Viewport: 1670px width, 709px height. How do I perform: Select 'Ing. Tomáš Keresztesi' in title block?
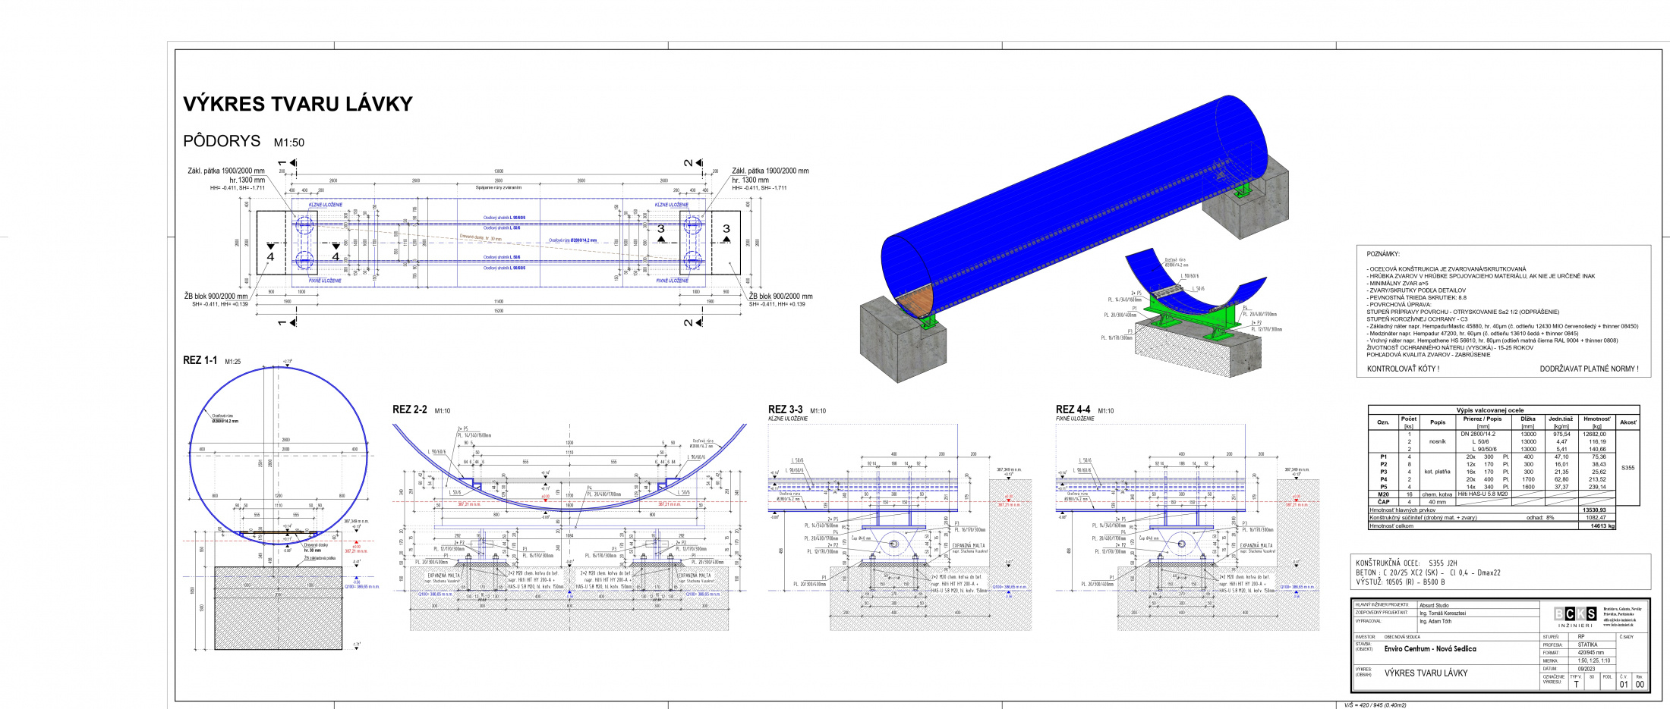(1442, 613)
